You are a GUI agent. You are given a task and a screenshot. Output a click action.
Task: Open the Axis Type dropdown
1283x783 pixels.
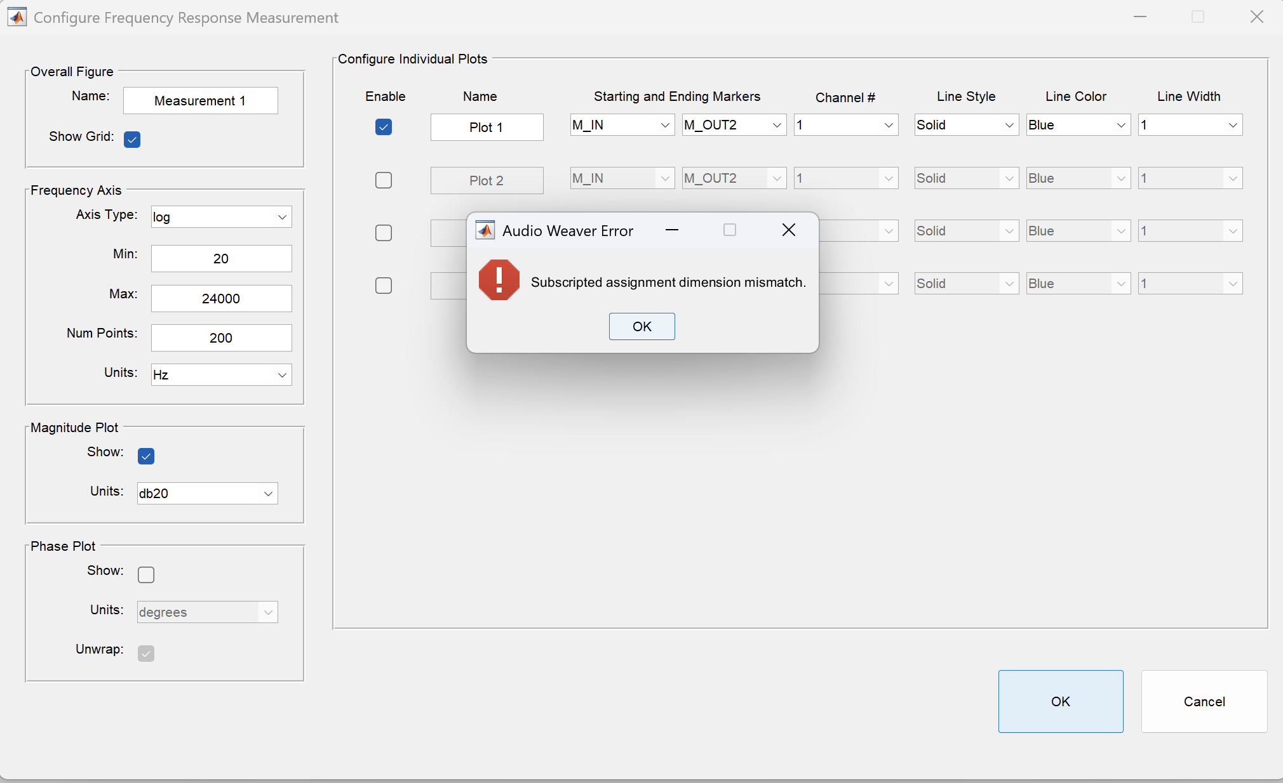220,217
